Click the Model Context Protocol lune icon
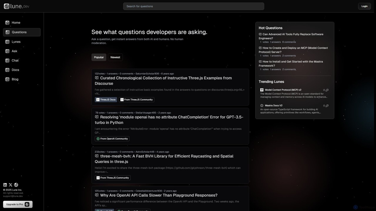The width and height of the screenshot is (376, 211). pyautogui.click(x=262, y=90)
